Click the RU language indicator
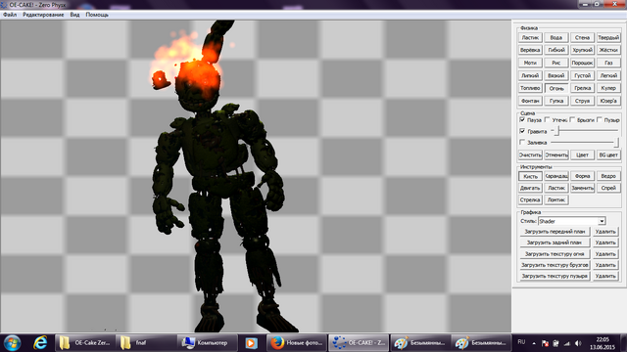Image resolution: width=627 pixels, height=352 pixels. point(521,342)
